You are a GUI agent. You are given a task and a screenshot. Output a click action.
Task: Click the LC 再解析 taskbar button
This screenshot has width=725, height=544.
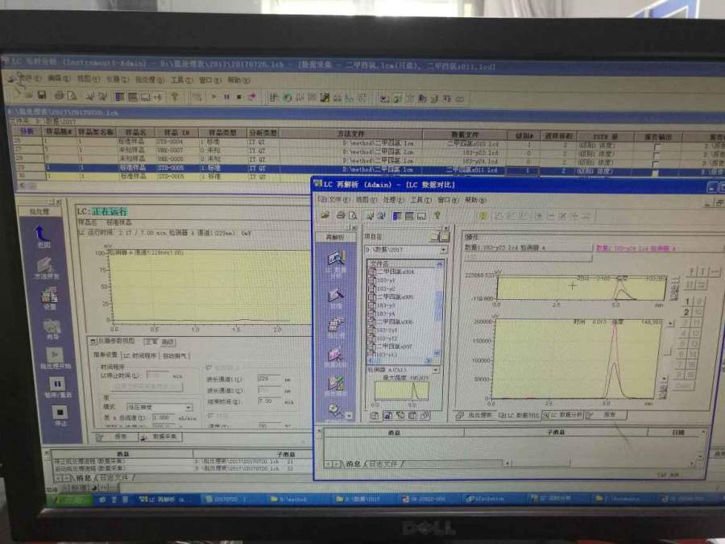tap(167, 500)
